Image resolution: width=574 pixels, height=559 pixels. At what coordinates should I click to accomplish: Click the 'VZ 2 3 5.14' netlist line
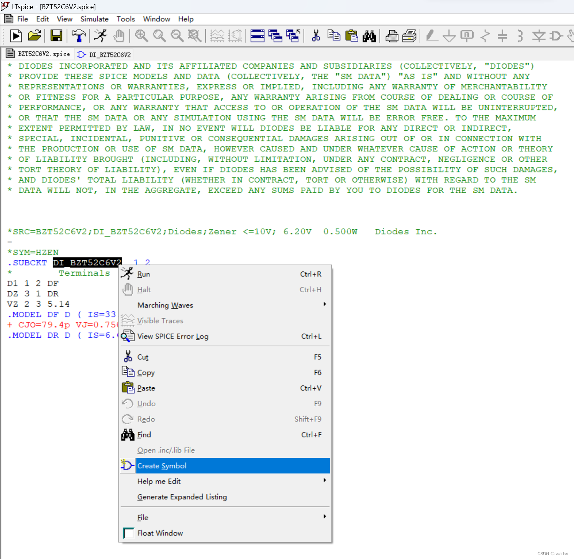click(x=38, y=304)
